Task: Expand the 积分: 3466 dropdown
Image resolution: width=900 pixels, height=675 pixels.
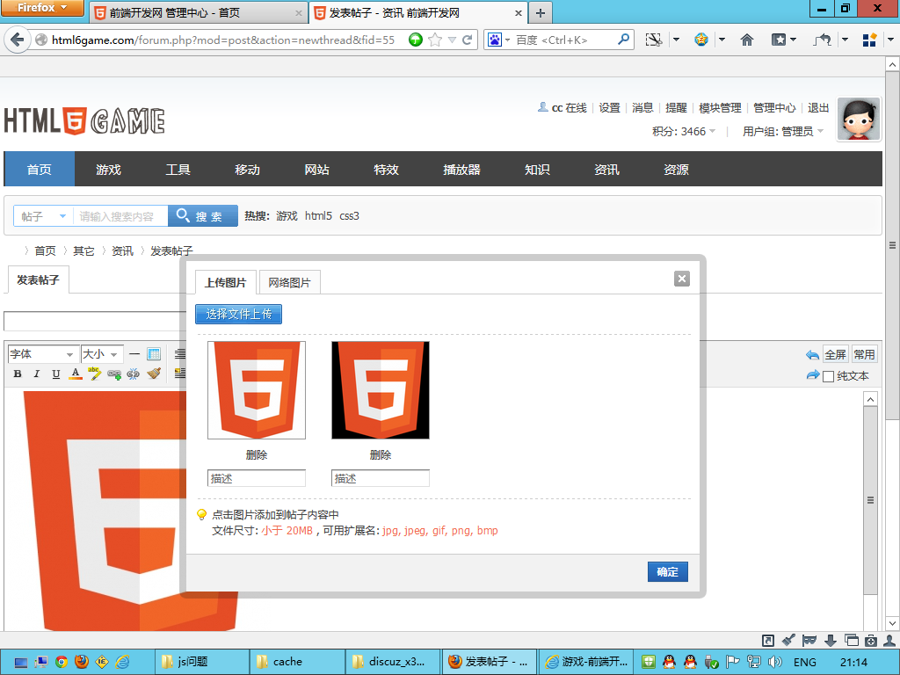Action: [x=684, y=132]
